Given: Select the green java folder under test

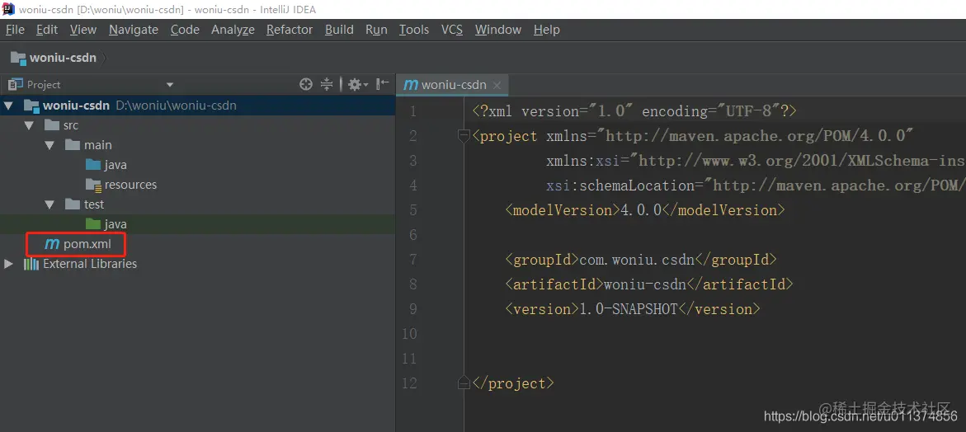Looking at the screenshot, I should pyautogui.click(x=115, y=224).
